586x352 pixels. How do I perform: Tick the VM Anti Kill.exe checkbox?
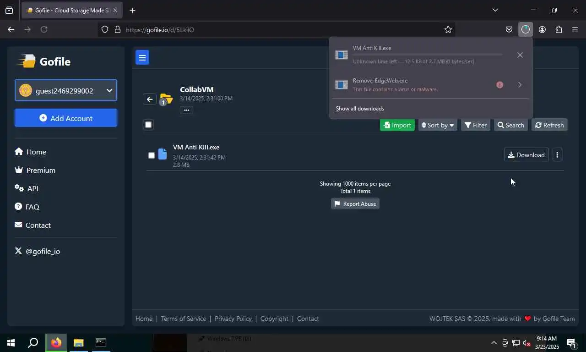[152, 155]
